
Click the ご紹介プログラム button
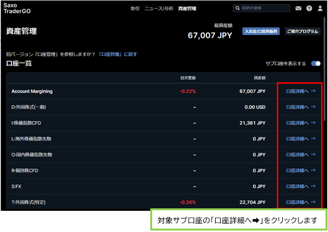tap(302, 32)
